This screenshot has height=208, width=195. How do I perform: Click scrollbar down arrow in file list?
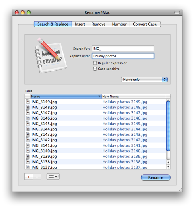click(168, 167)
